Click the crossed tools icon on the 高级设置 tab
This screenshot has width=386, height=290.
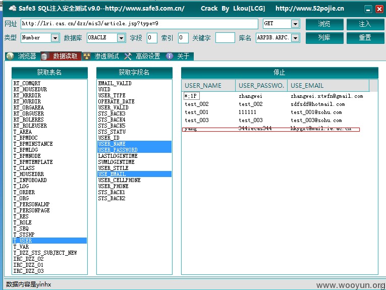click(128, 56)
